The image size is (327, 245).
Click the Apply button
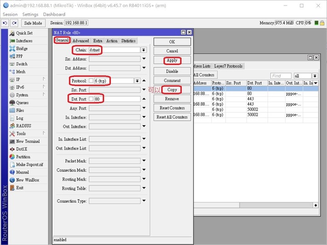click(172, 60)
